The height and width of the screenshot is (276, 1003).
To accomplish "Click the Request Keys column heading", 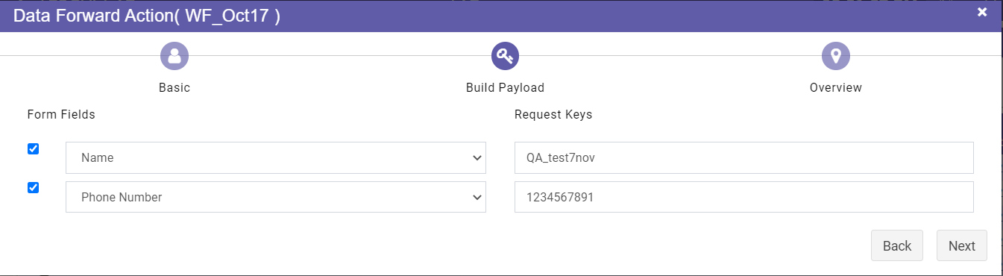I will click(x=553, y=115).
